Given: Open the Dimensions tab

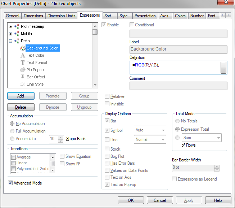Looking at the screenshot, I should point(33,16).
